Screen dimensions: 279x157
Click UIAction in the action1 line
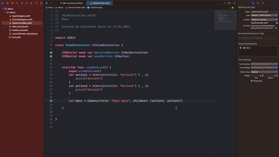point(99,75)
